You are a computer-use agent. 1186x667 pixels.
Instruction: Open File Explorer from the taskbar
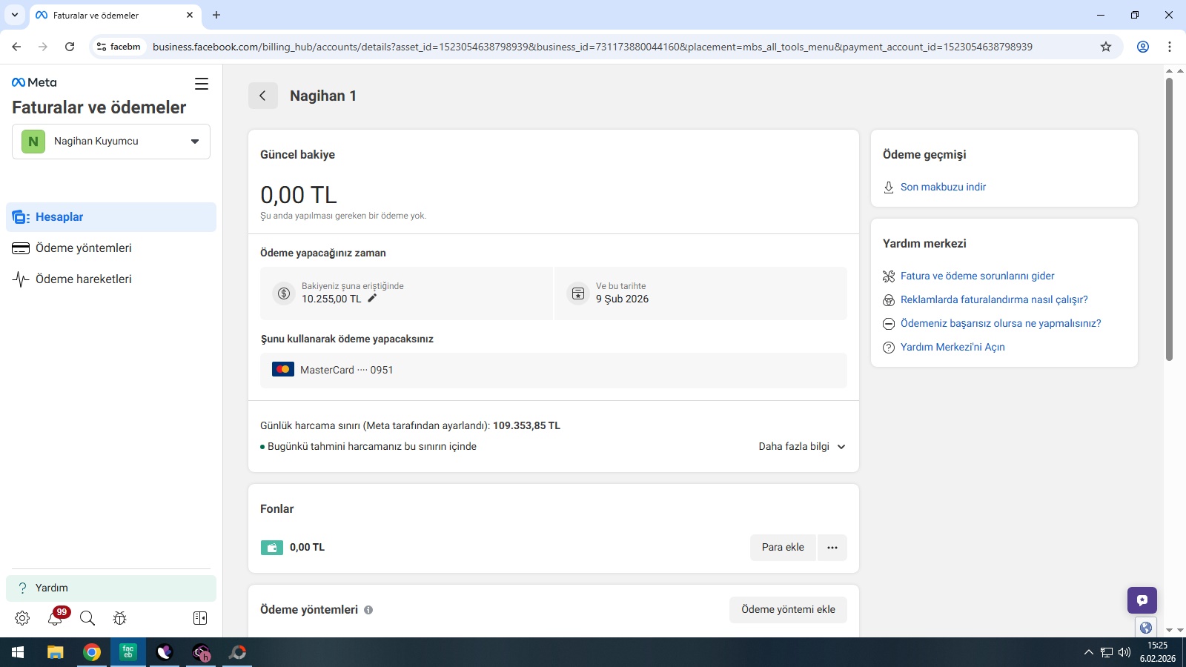coord(56,652)
